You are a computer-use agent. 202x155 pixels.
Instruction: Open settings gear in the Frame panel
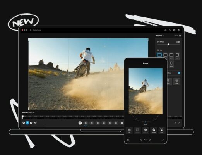(x=180, y=36)
